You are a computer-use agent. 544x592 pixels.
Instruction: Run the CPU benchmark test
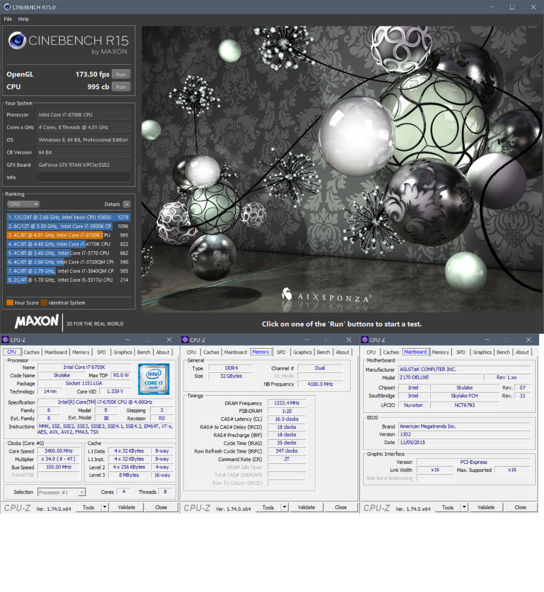[121, 87]
